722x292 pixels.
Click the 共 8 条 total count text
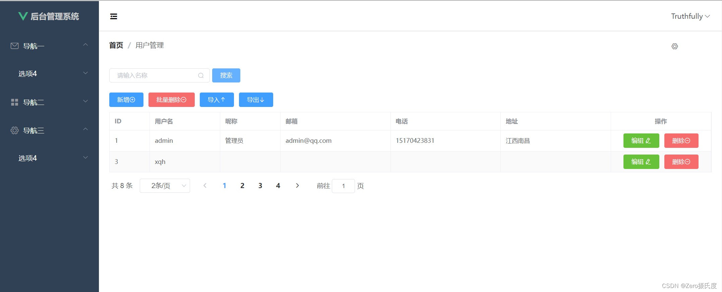tap(122, 186)
